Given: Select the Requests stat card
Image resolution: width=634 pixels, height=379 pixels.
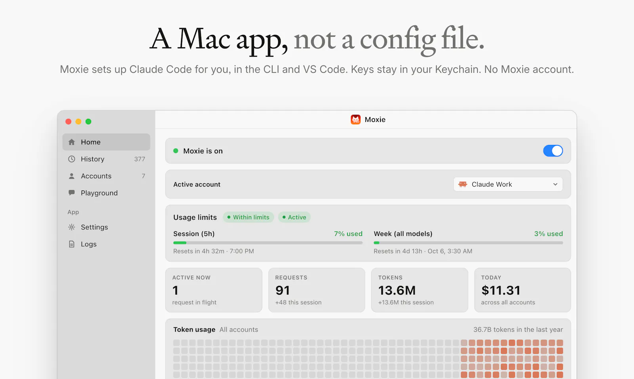Looking at the screenshot, I should tap(317, 290).
